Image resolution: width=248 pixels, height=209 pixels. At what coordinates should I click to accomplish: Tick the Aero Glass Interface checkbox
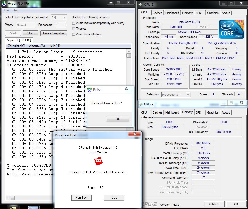pyautogui.click(x=73, y=34)
